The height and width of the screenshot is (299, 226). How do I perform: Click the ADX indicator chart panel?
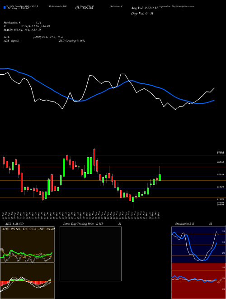point(27,245)
